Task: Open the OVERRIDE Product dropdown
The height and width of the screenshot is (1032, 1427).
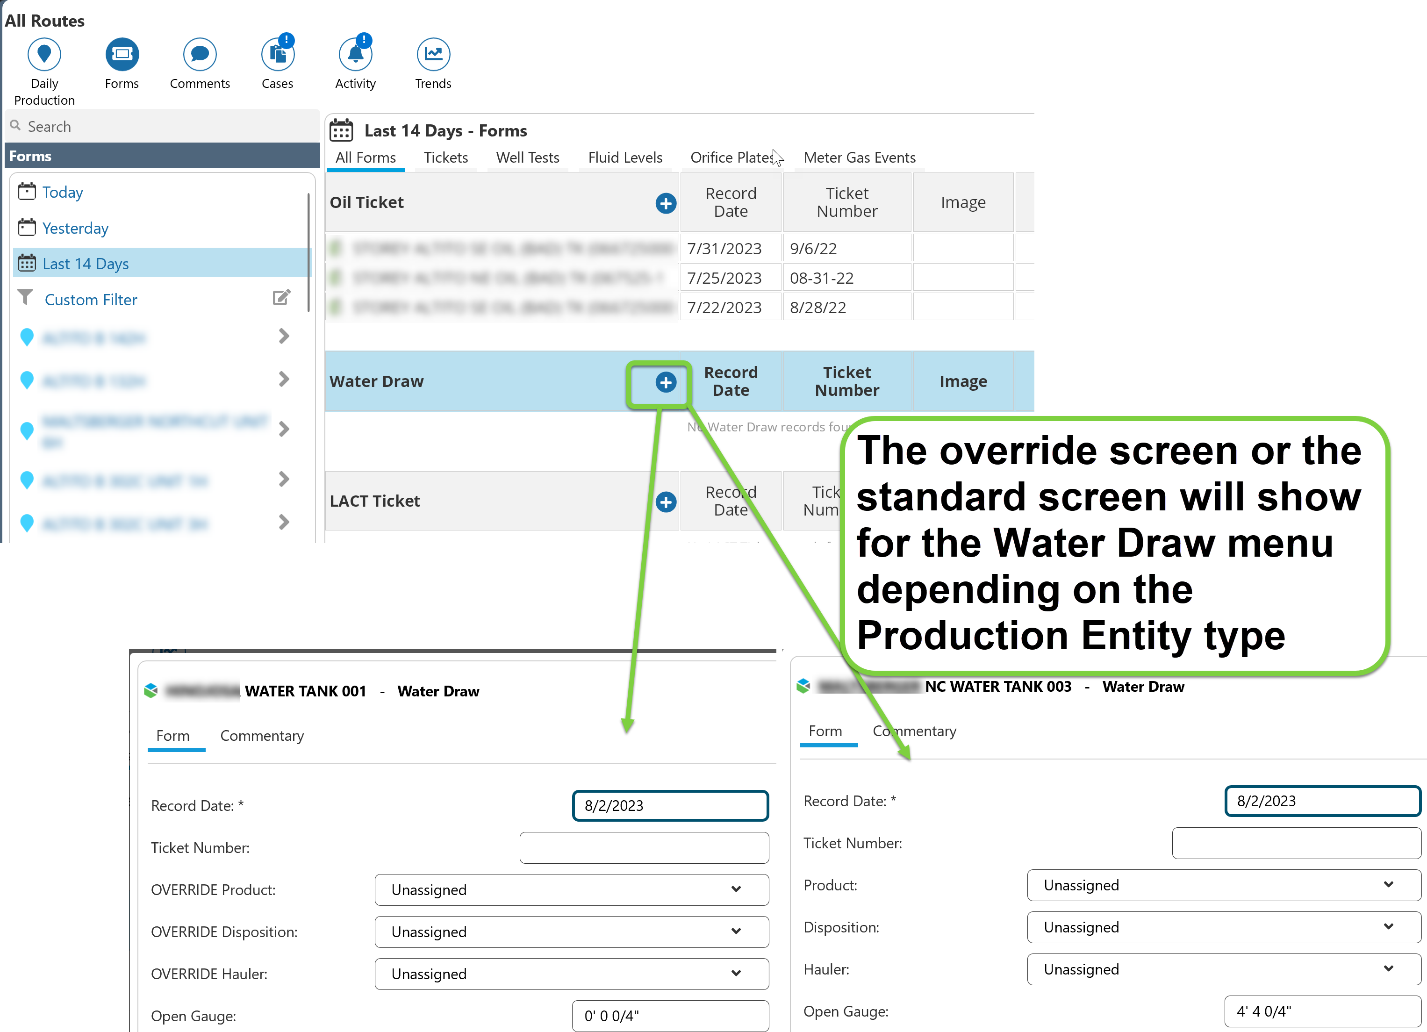Action: pos(571,890)
